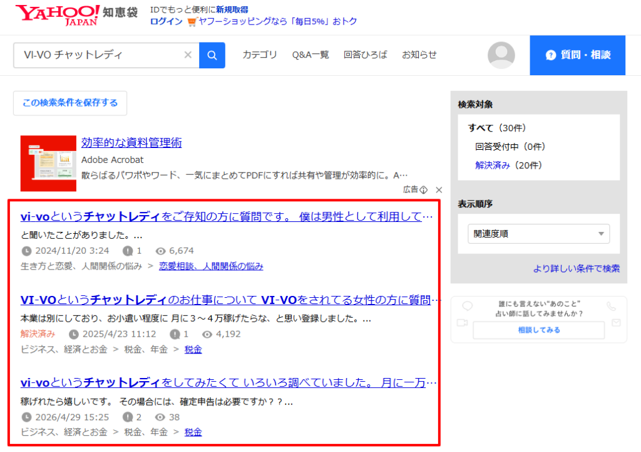This screenshot has width=641, height=452.
Task: Click the Yahoo! JAPAN 知恵袋 logo
Action: click(x=76, y=15)
